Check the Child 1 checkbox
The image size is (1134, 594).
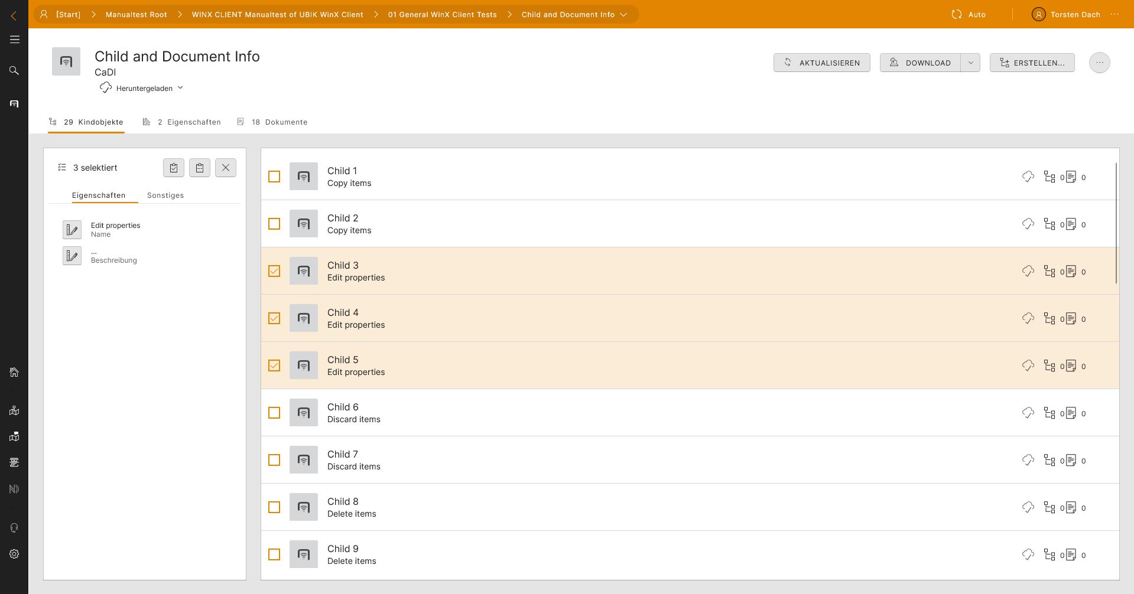(x=274, y=177)
